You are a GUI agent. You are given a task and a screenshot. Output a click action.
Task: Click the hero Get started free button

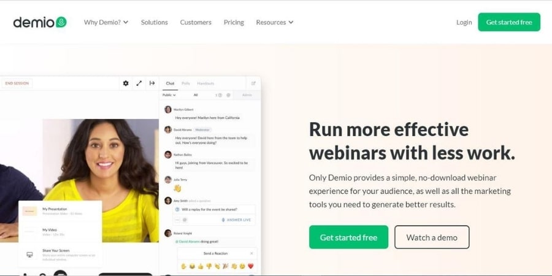point(348,237)
